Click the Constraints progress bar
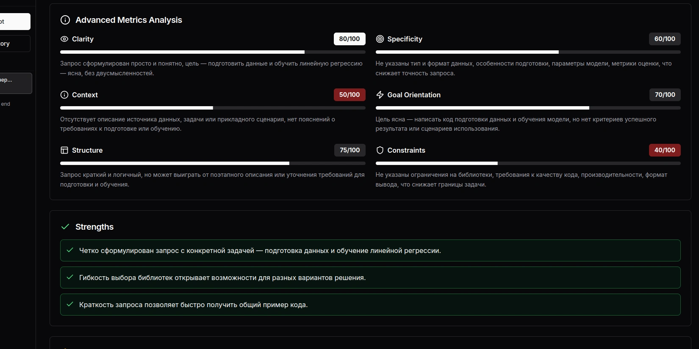The height and width of the screenshot is (349, 699). (x=528, y=163)
